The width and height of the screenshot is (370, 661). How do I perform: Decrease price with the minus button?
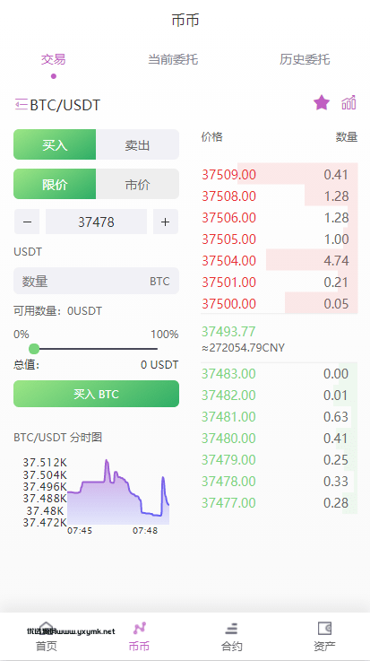[x=27, y=222]
